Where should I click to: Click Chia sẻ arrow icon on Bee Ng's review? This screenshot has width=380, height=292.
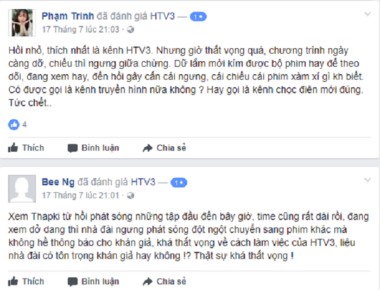coord(147,282)
